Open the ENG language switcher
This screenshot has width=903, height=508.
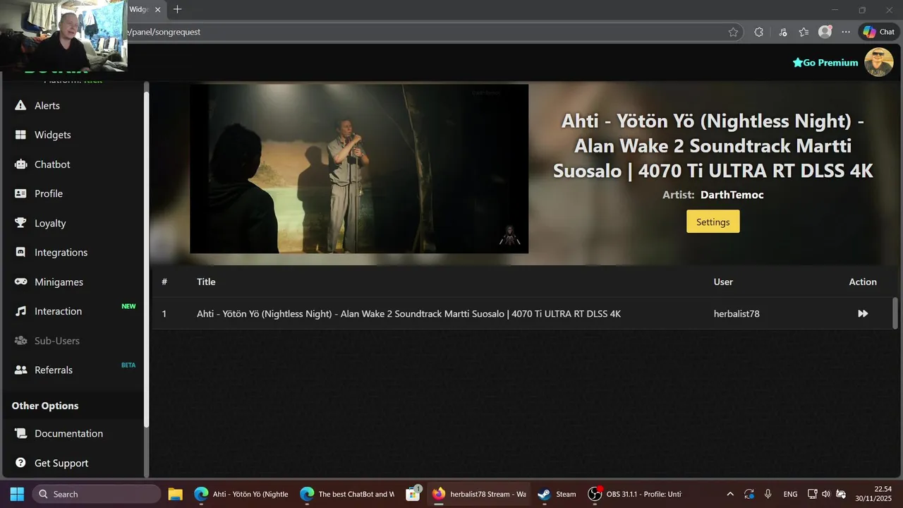pyautogui.click(x=791, y=494)
